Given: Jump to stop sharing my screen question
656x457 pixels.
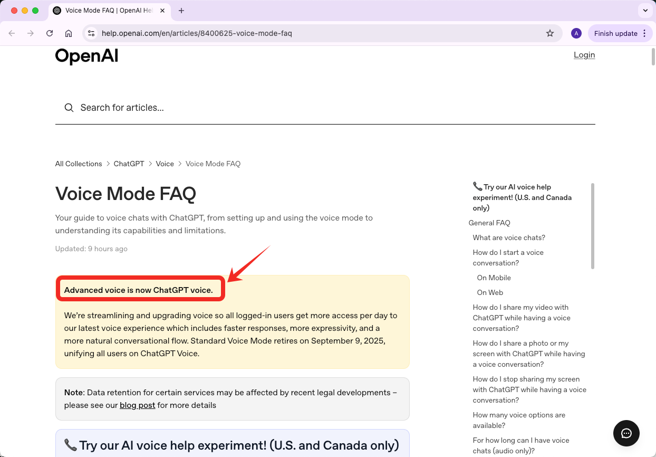Looking at the screenshot, I should (529, 389).
